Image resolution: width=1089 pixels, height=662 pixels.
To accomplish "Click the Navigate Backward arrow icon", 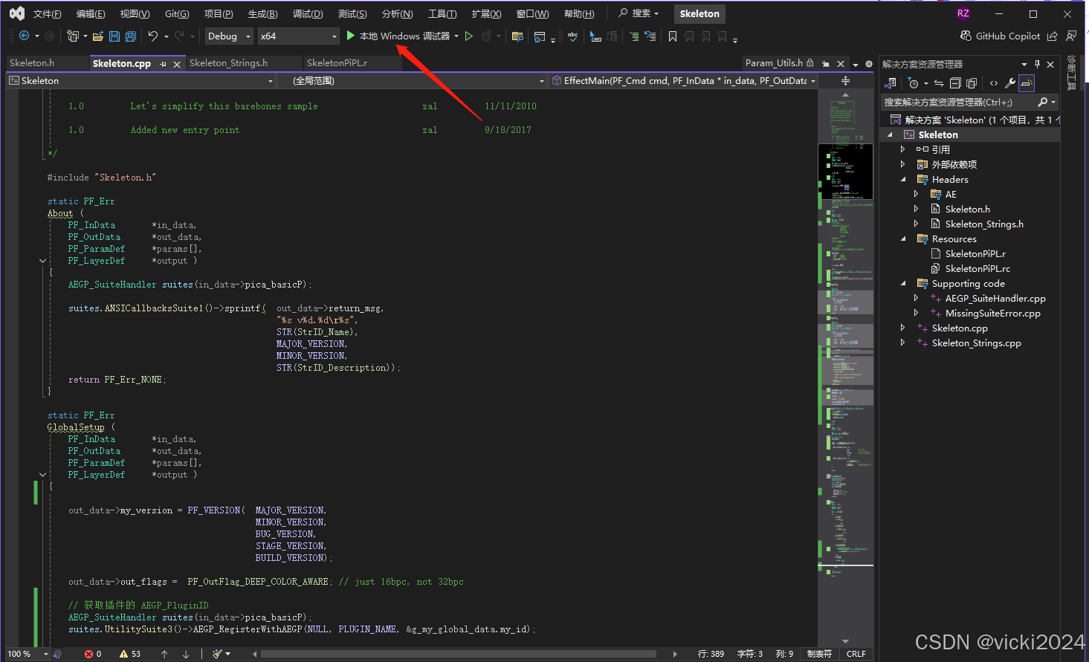I will [24, 36].
